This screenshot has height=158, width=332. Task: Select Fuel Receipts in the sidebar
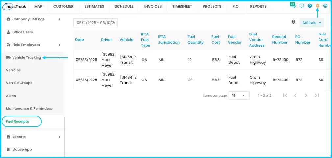(x=17, y=122)
